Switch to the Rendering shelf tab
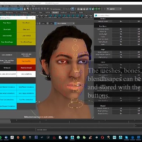Viewport: 142px width, 142px height. click(x=9, y=12)
